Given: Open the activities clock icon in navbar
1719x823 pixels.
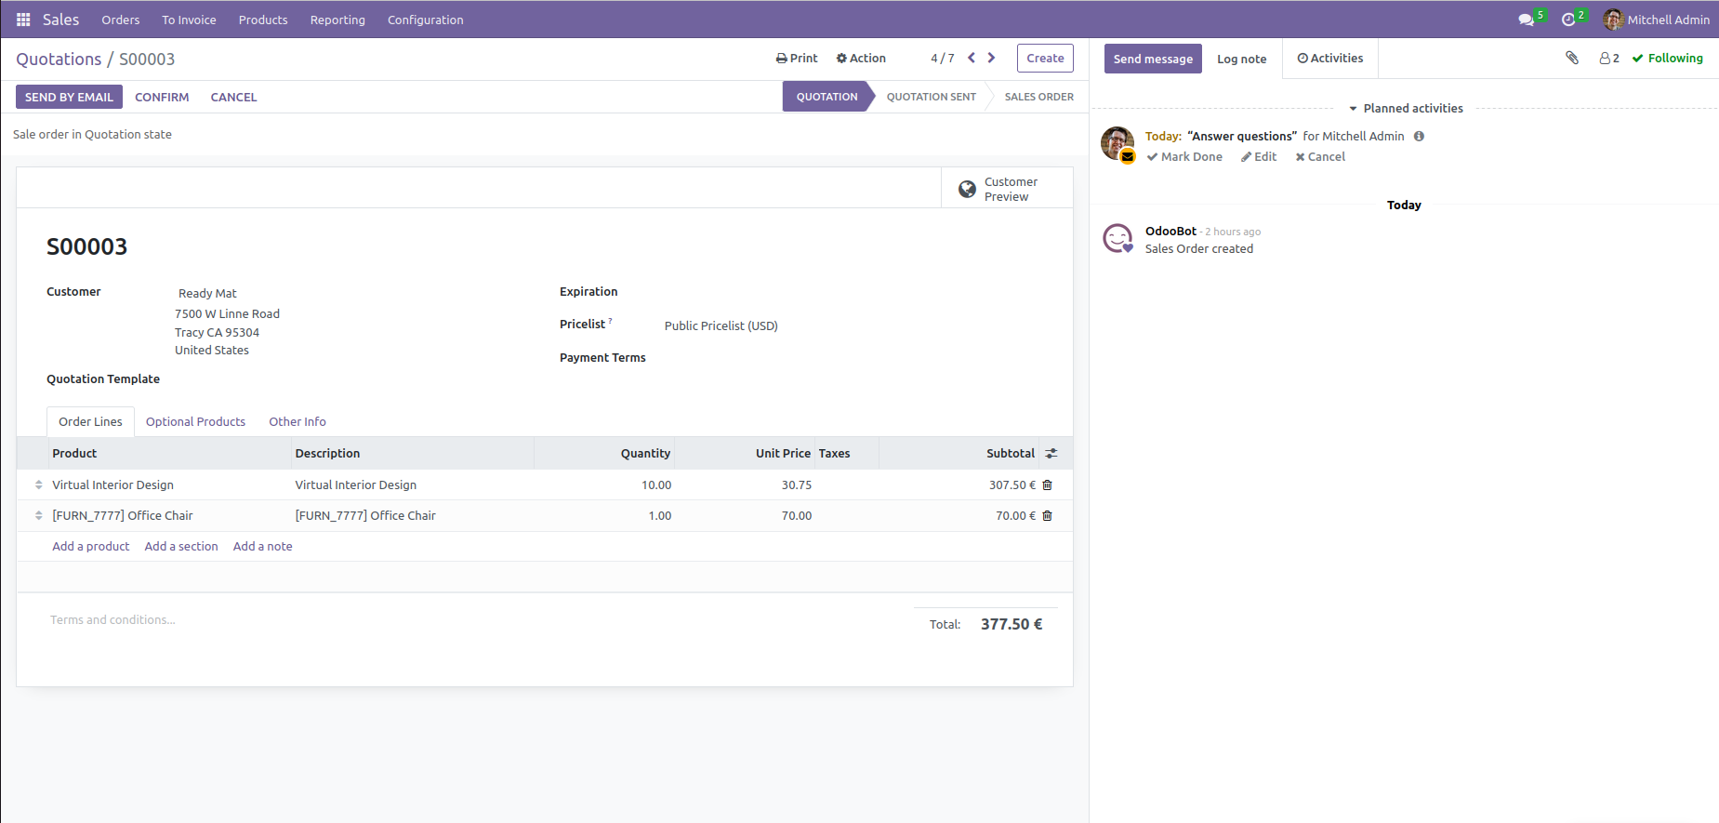Looking at the screenshot, I should (x=1568, y=20).
